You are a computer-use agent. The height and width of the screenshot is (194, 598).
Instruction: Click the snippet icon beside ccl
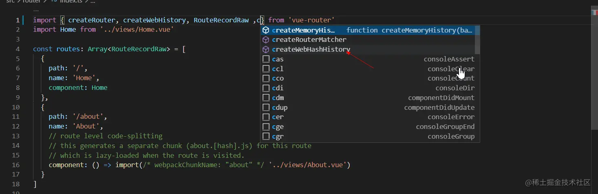point(266,69)
